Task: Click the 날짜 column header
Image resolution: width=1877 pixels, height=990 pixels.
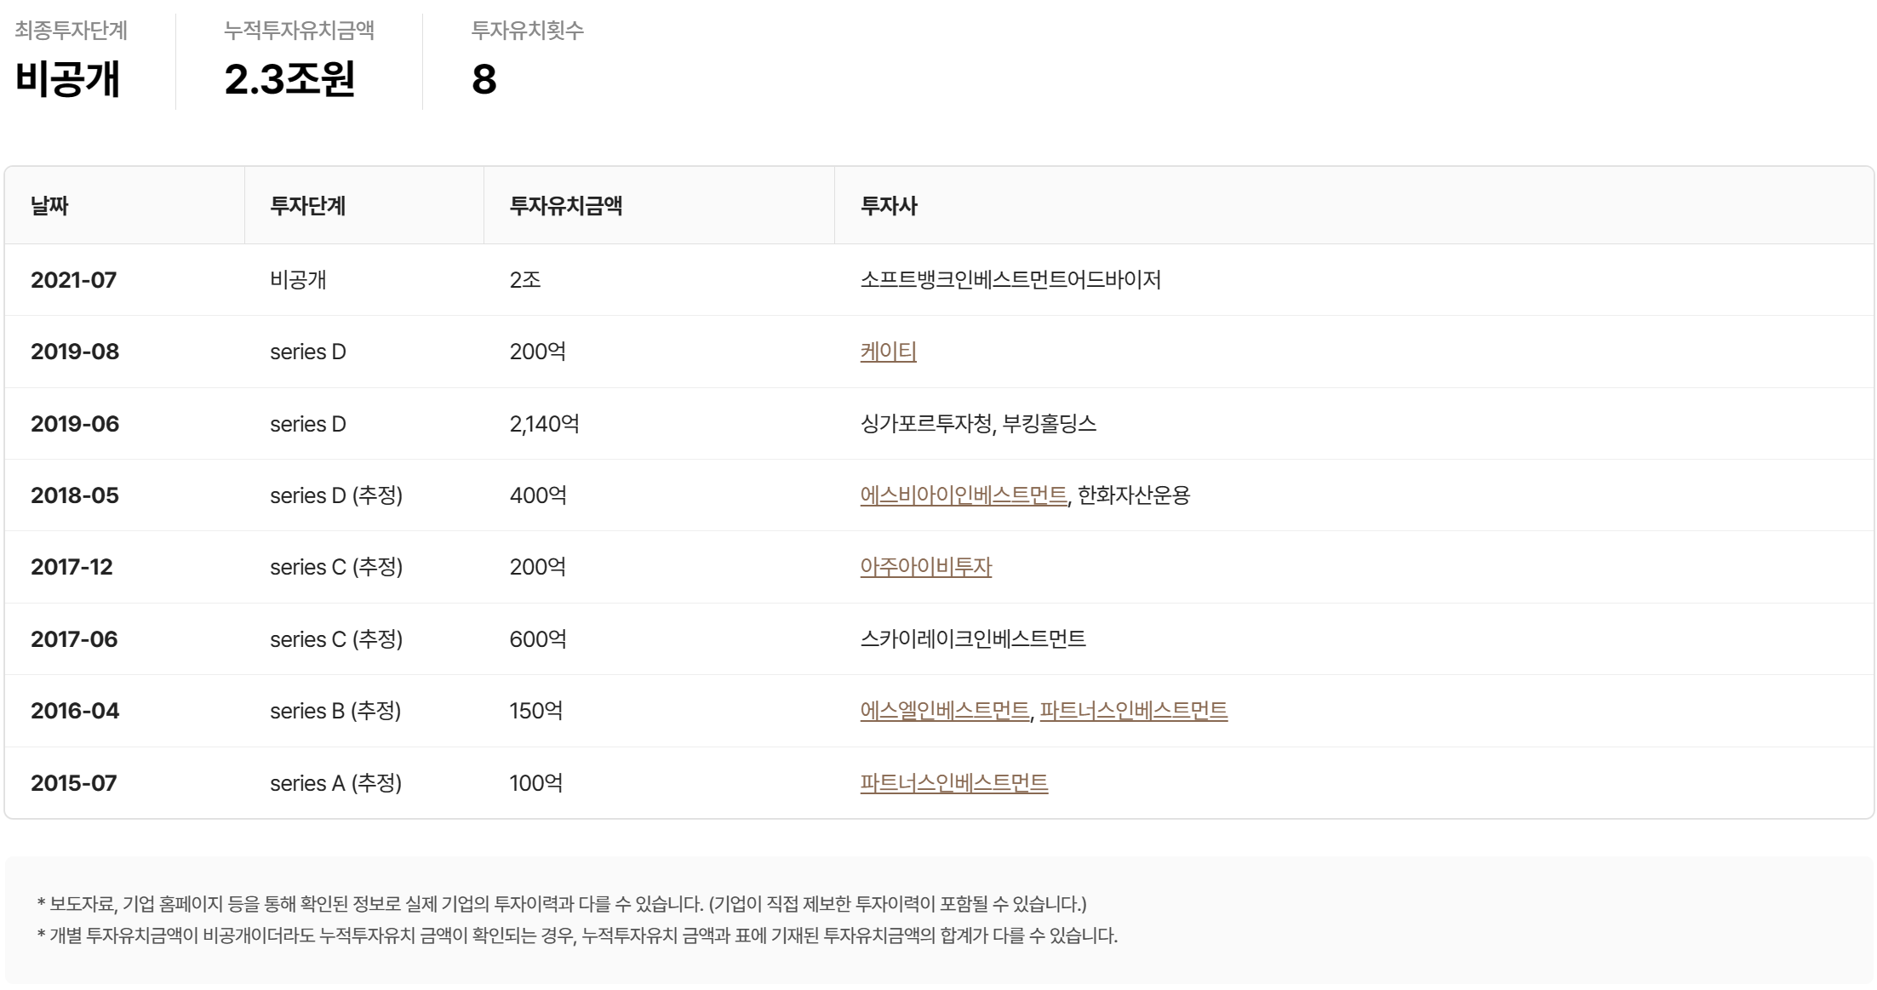Action: point(49,206)
